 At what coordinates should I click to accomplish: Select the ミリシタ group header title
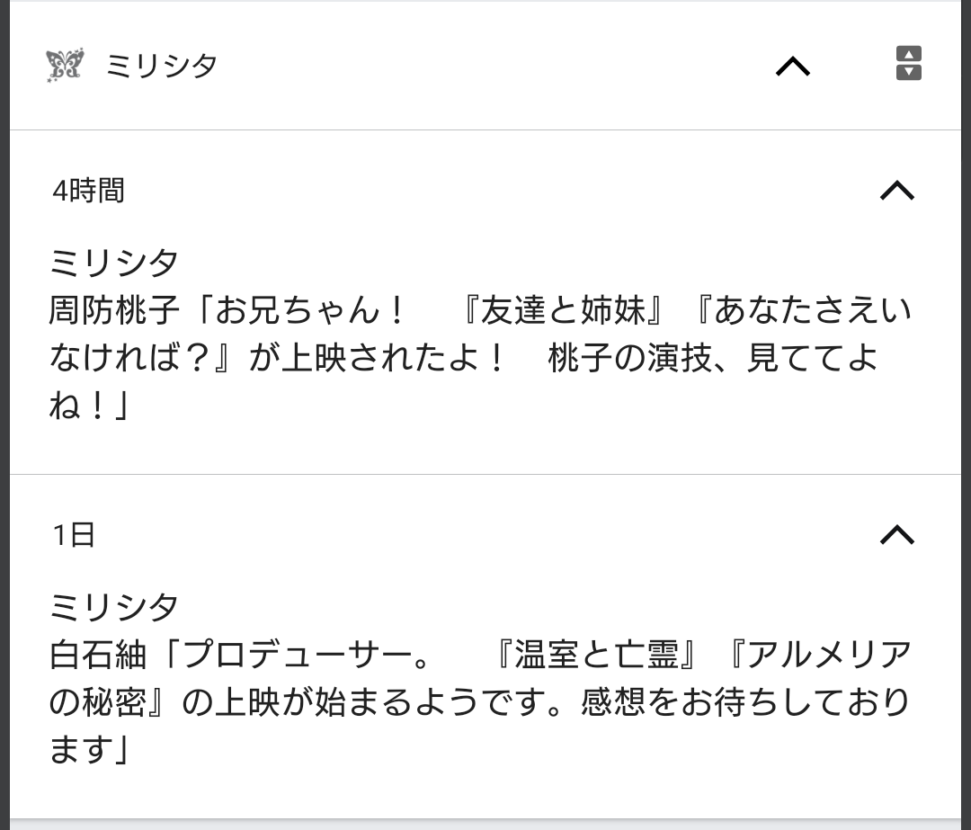pos(162,66)
